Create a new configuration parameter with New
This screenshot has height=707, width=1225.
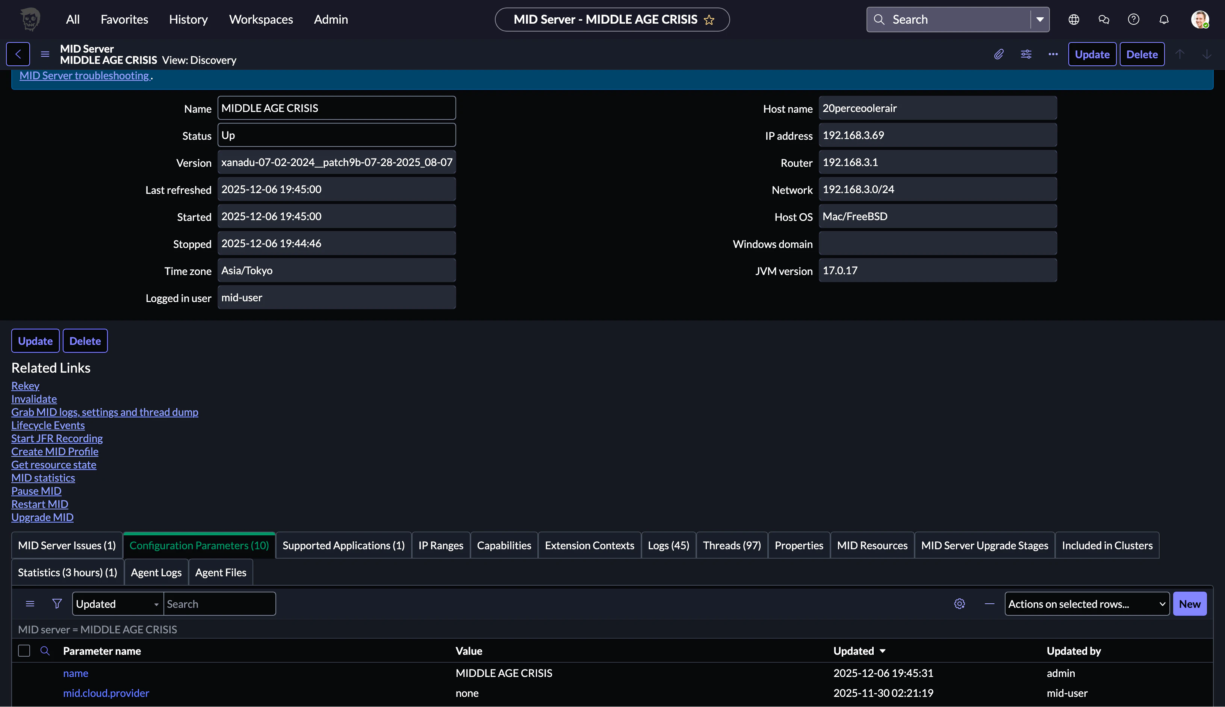[1190, 604]
